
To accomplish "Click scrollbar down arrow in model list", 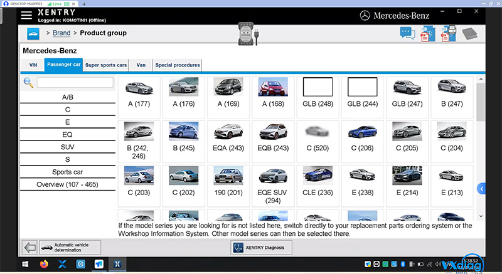I will (481, 216).
